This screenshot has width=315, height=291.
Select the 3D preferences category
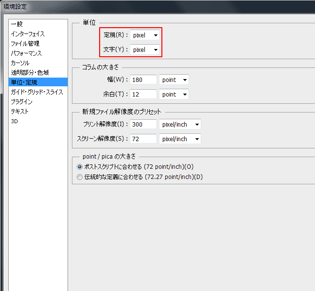pyautogui.click(x=14, y=121)
